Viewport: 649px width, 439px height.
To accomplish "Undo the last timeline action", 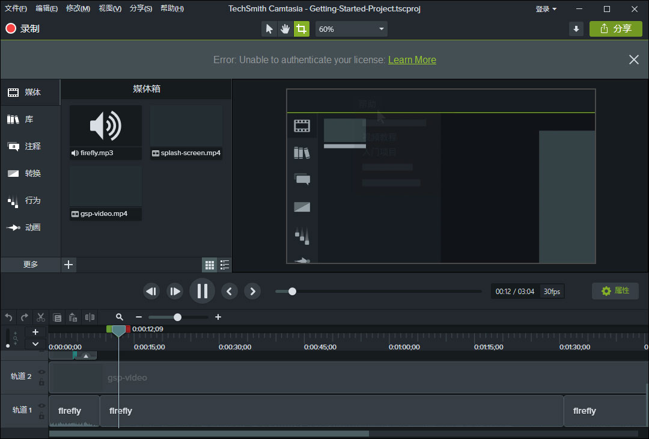I will click(8, 317).
